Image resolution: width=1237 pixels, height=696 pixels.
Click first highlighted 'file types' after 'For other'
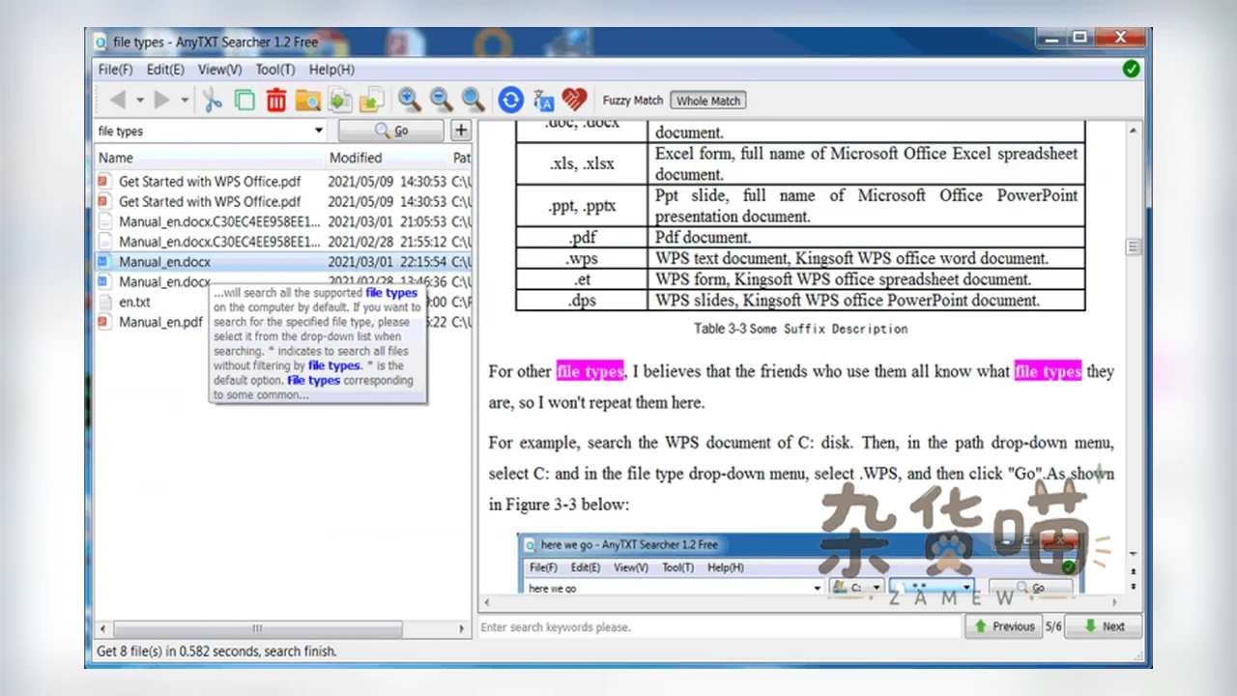click(590, 371)
